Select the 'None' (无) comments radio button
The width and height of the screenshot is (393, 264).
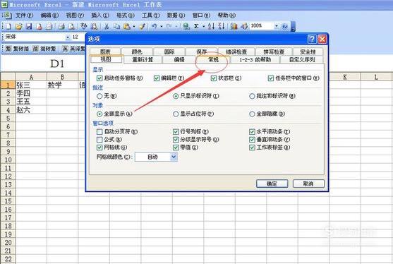[99, 96]
